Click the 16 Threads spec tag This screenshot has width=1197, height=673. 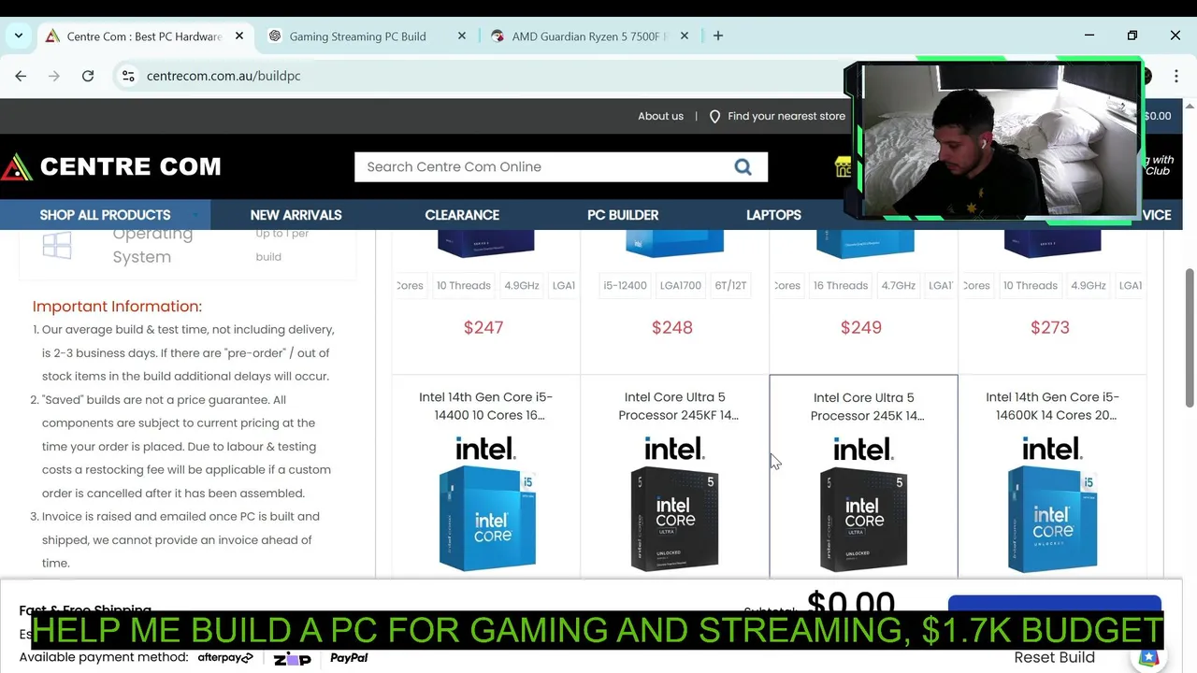click(x=841, y=285)
